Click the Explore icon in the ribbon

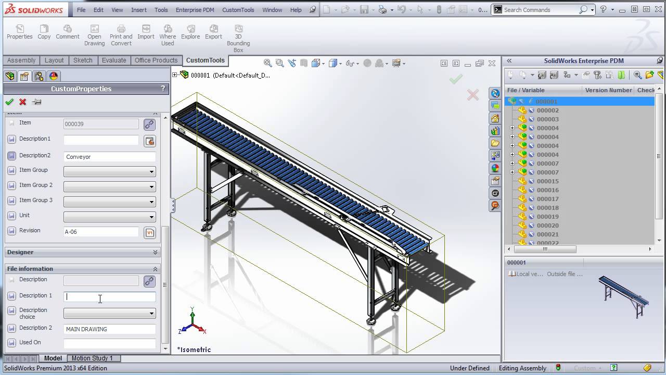190,32
